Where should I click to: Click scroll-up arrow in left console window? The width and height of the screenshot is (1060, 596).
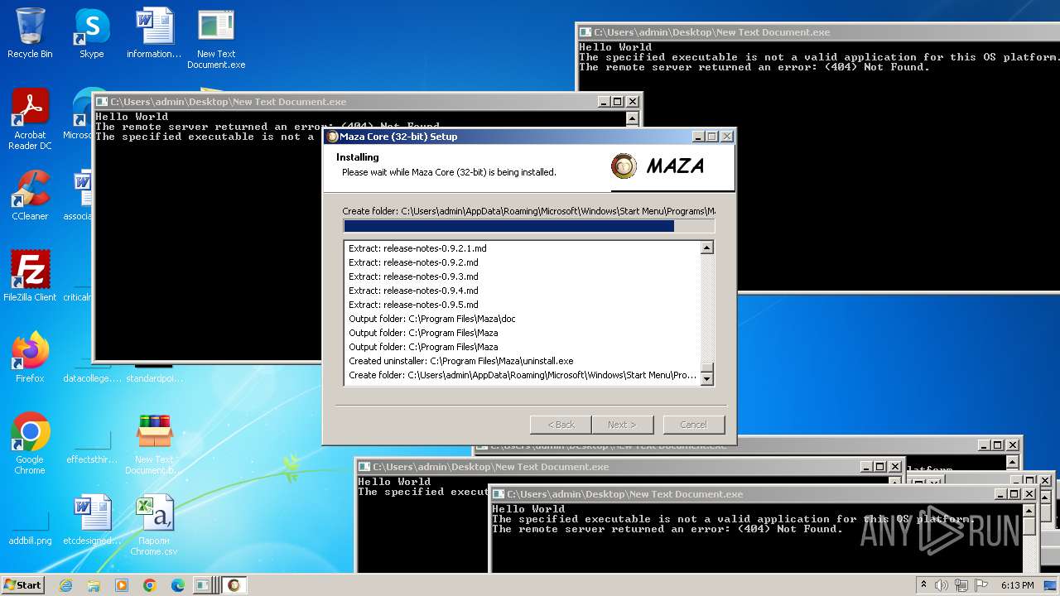click(x=632, y=119)
